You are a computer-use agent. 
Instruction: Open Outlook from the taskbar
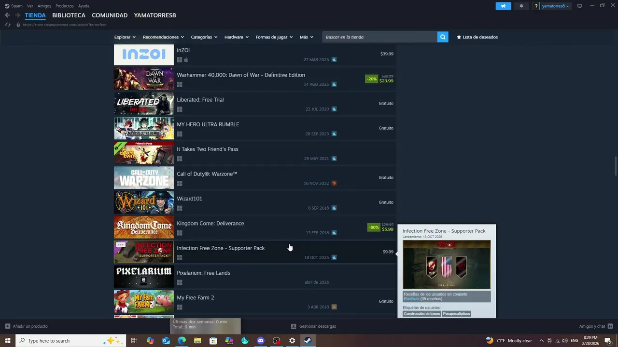166,341
